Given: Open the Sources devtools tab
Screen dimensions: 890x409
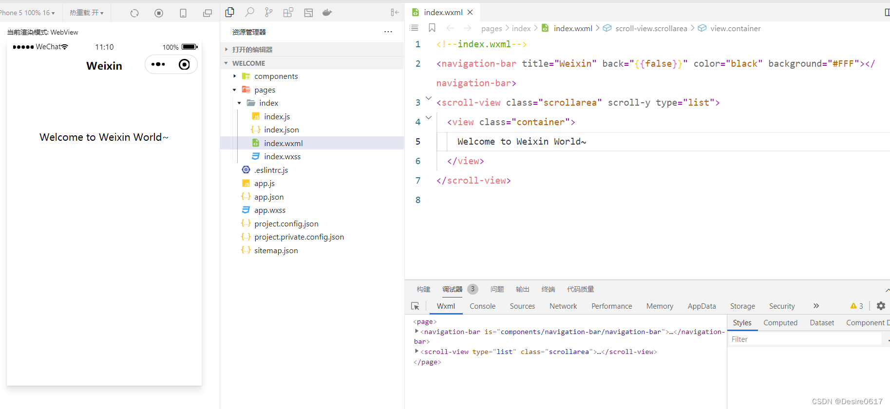Looking at the screenshot, I should 522,306.
